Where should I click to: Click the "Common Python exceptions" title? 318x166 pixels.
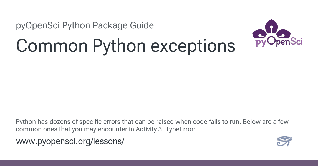[126, 46]
